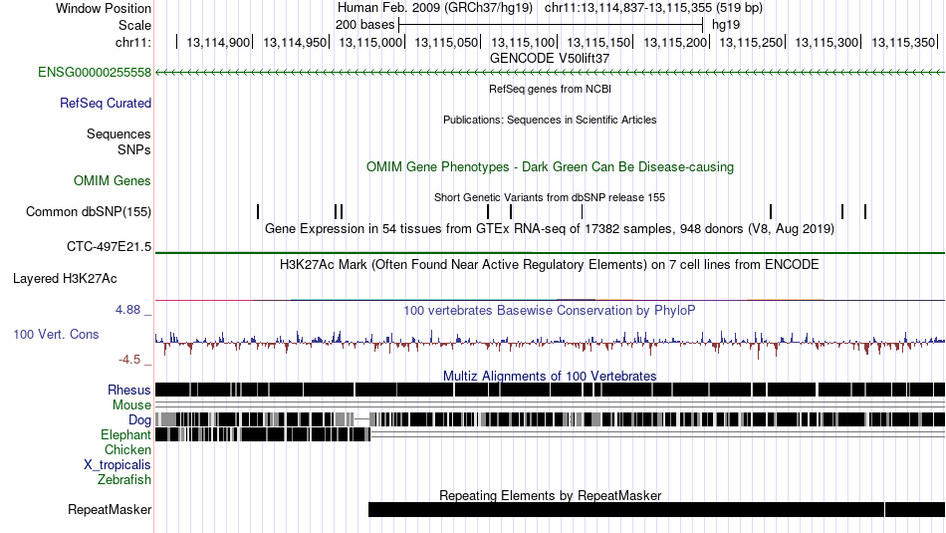Open the 100 Vert. Cons label
The image size is (946, 533).
(x=56, y=335)
